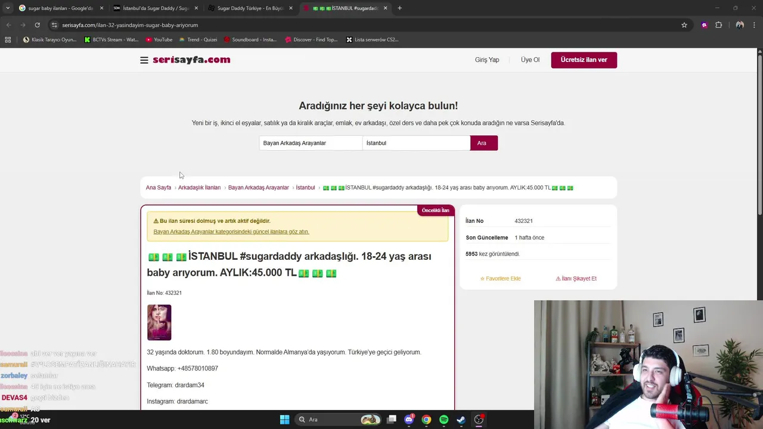
Task: Bookmark this page with the star icon
Action: (684, 25)
